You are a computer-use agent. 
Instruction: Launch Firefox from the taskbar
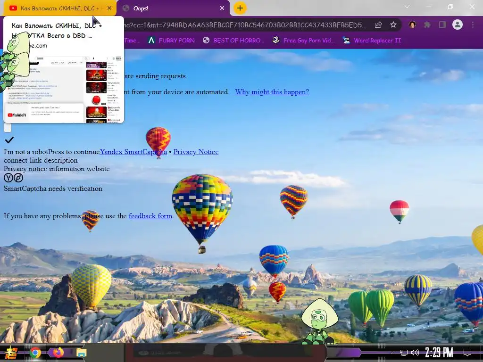tap(58, 353)
